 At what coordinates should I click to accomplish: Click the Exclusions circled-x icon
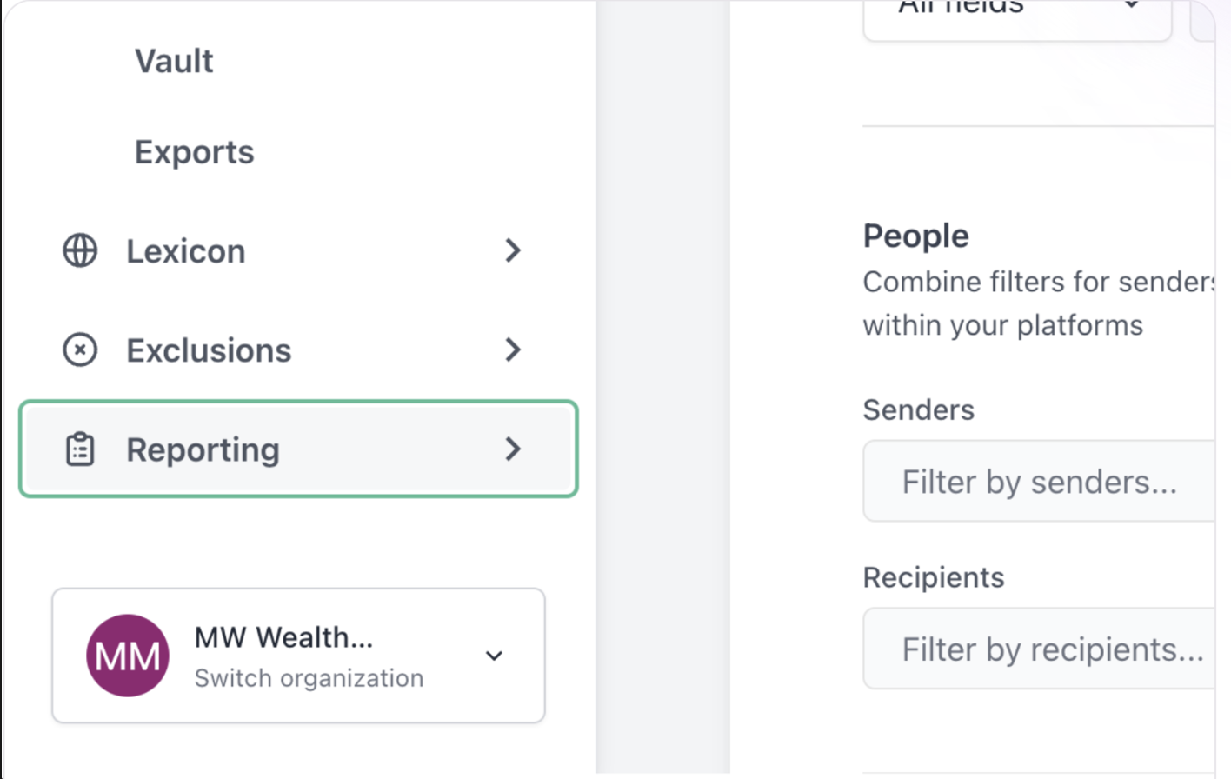click(80, 350)
